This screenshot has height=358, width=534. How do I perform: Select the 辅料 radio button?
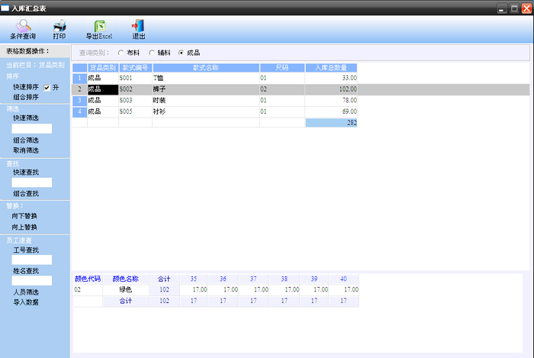tap(151, 53)
